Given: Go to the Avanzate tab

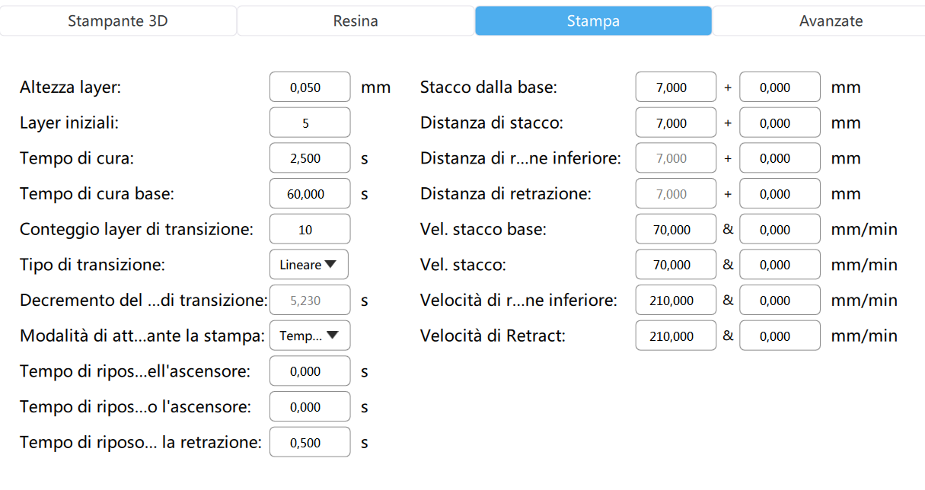Looking at the screenshot, I should coord(831,21).
